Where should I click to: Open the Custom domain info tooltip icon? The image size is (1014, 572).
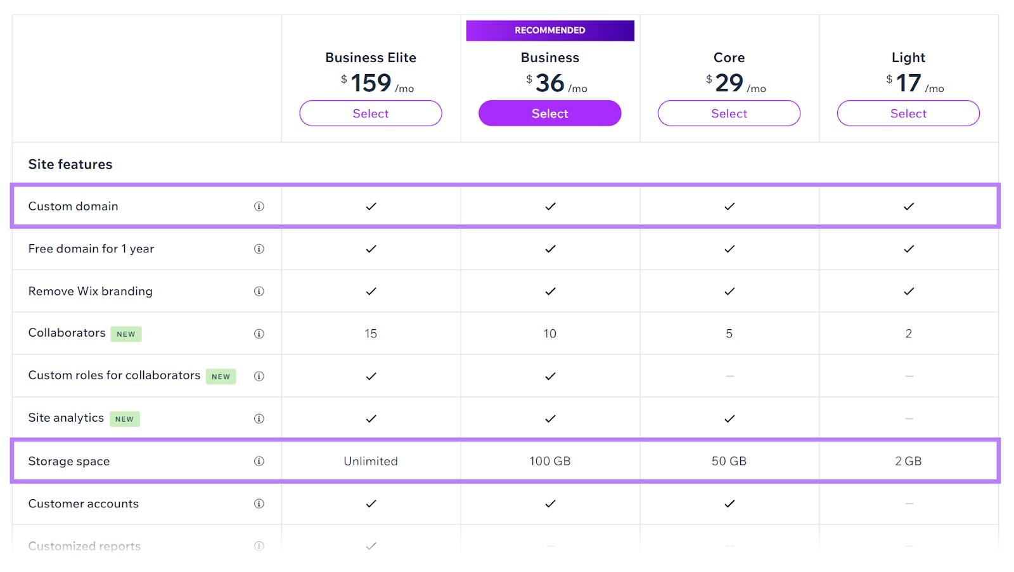pos(259,205)
